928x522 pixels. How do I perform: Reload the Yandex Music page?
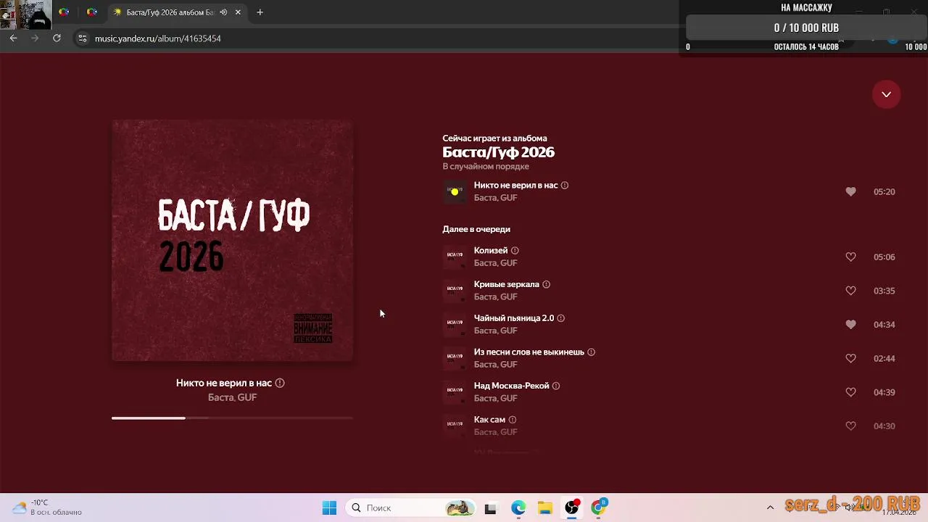point(57,38)
